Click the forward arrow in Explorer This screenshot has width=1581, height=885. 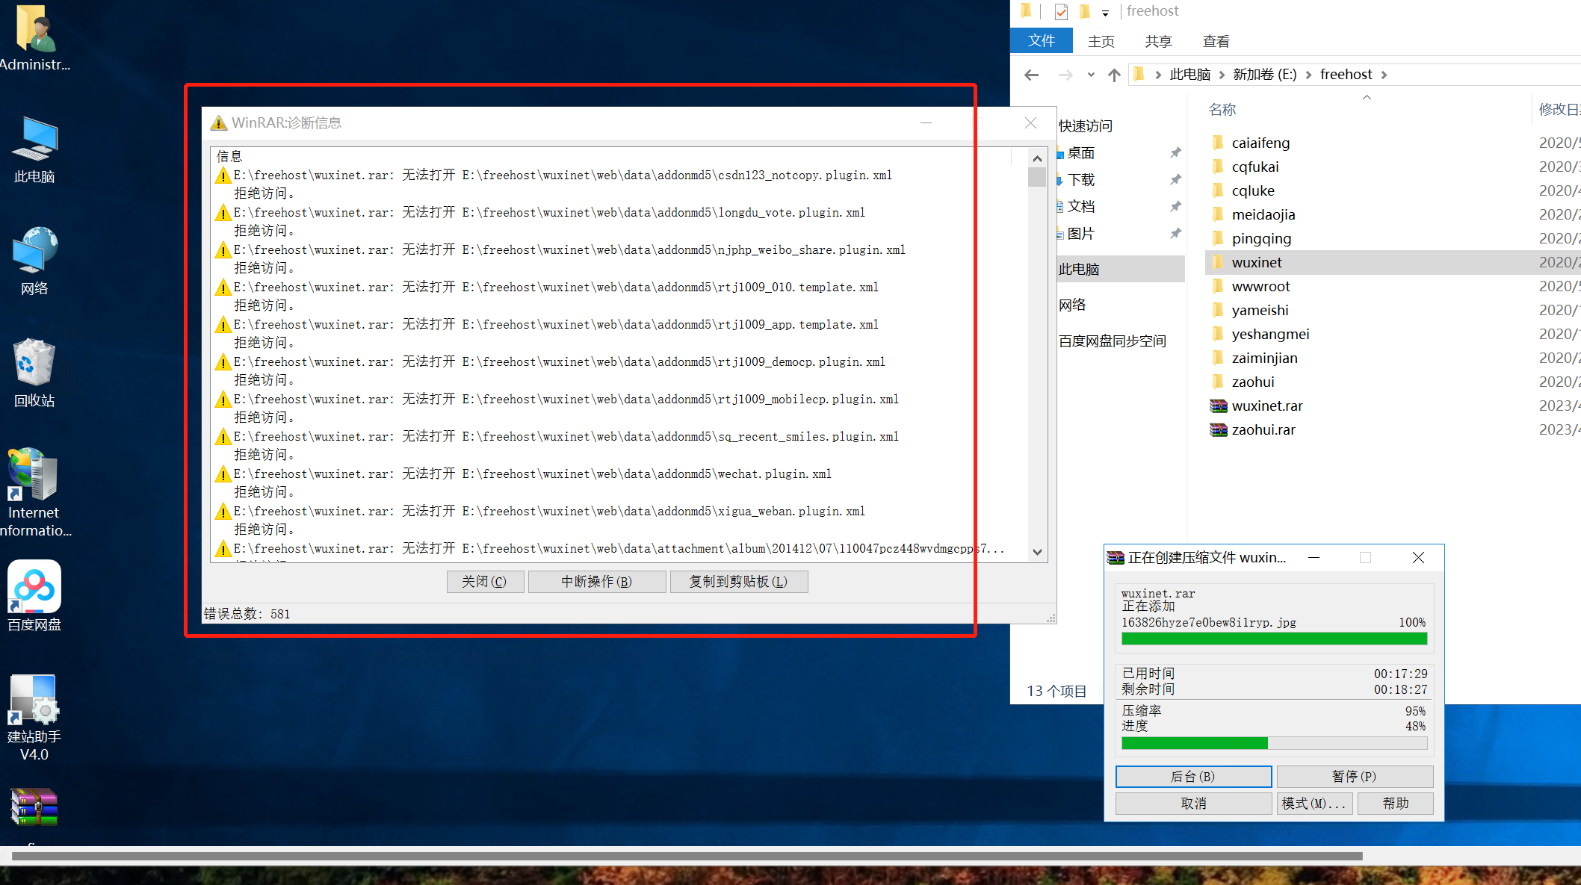point(1065,75)
